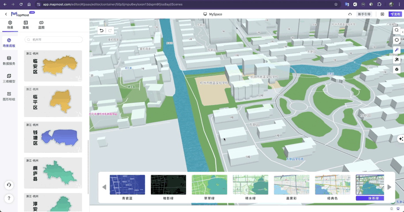Image resolution: width=404 pixels, height=212 pixels.
Task: Click the 3D cube tool icon
Action: coord(396,69)
